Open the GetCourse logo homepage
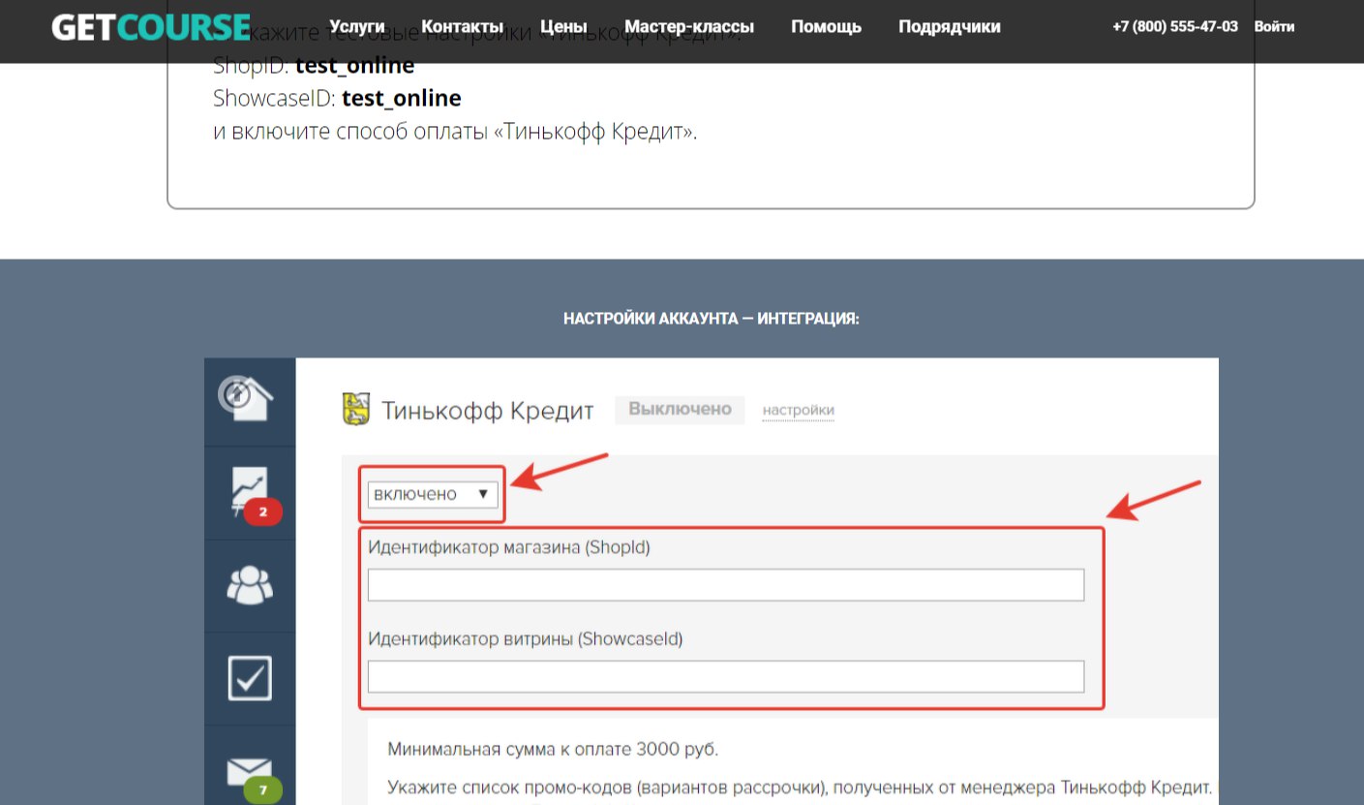The width and height of the screenshot is (1364, 805). pyautogui.click(x=150, y=27)
